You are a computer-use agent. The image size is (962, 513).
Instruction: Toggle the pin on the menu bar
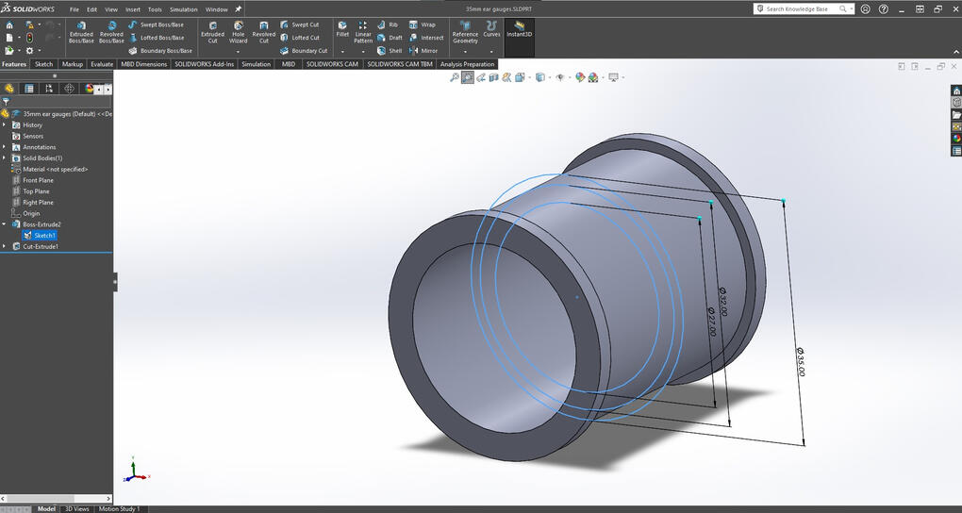(239, 9)
